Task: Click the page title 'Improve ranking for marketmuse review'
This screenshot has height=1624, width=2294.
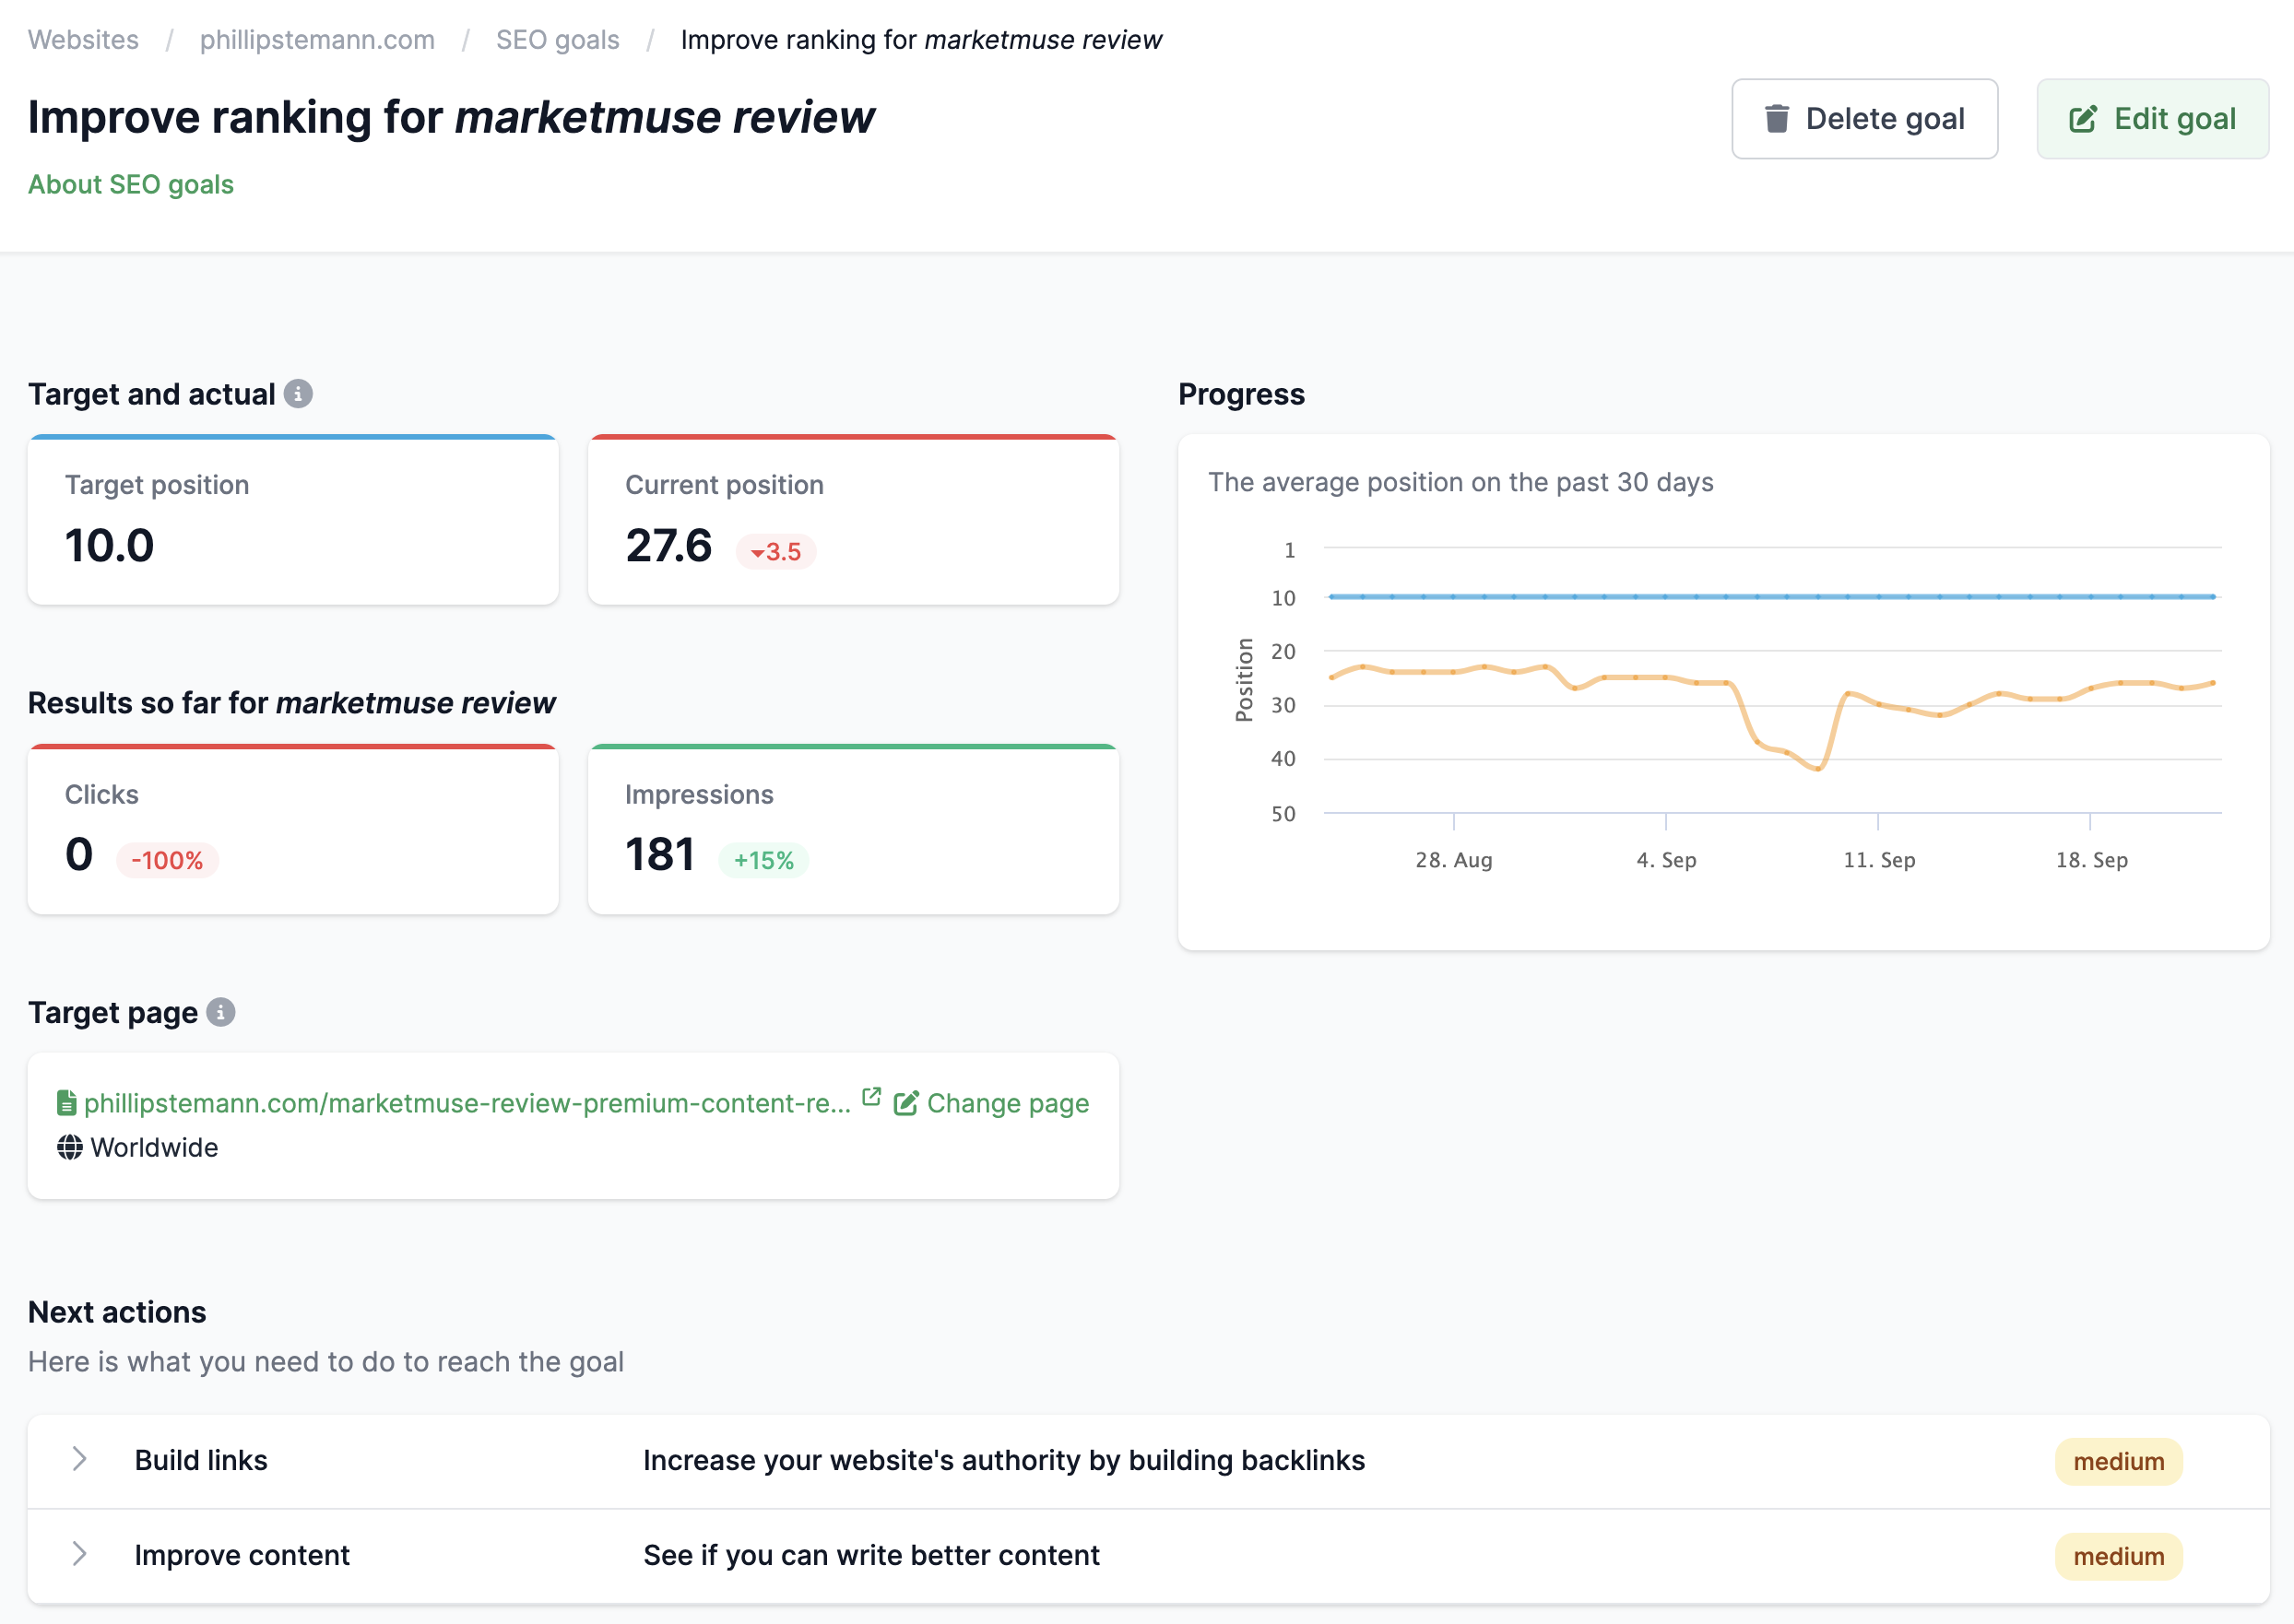Action: 451,117
